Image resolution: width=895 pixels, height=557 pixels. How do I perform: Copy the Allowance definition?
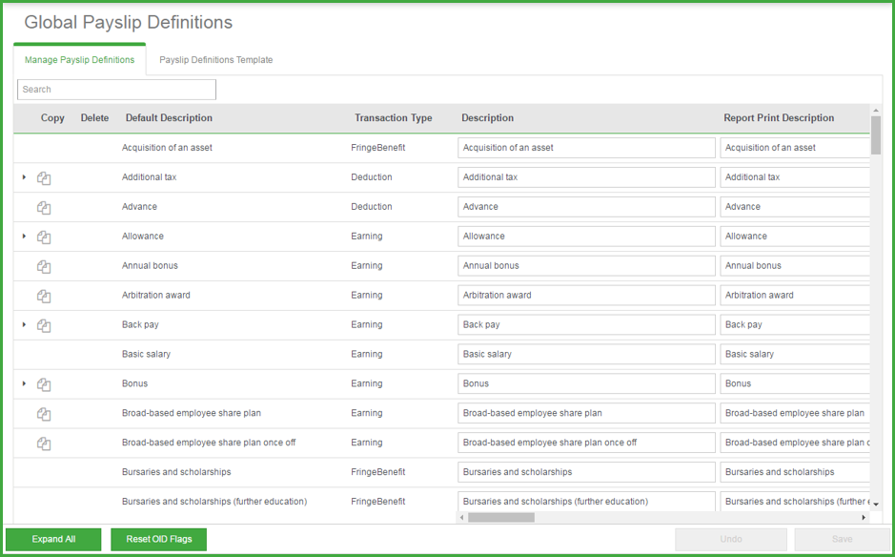[x=44, y=237]
